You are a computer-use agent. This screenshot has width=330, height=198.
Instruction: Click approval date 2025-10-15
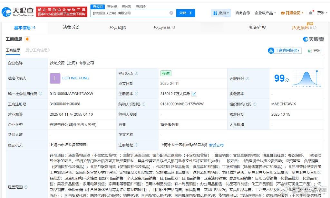[x=281, y=114]
